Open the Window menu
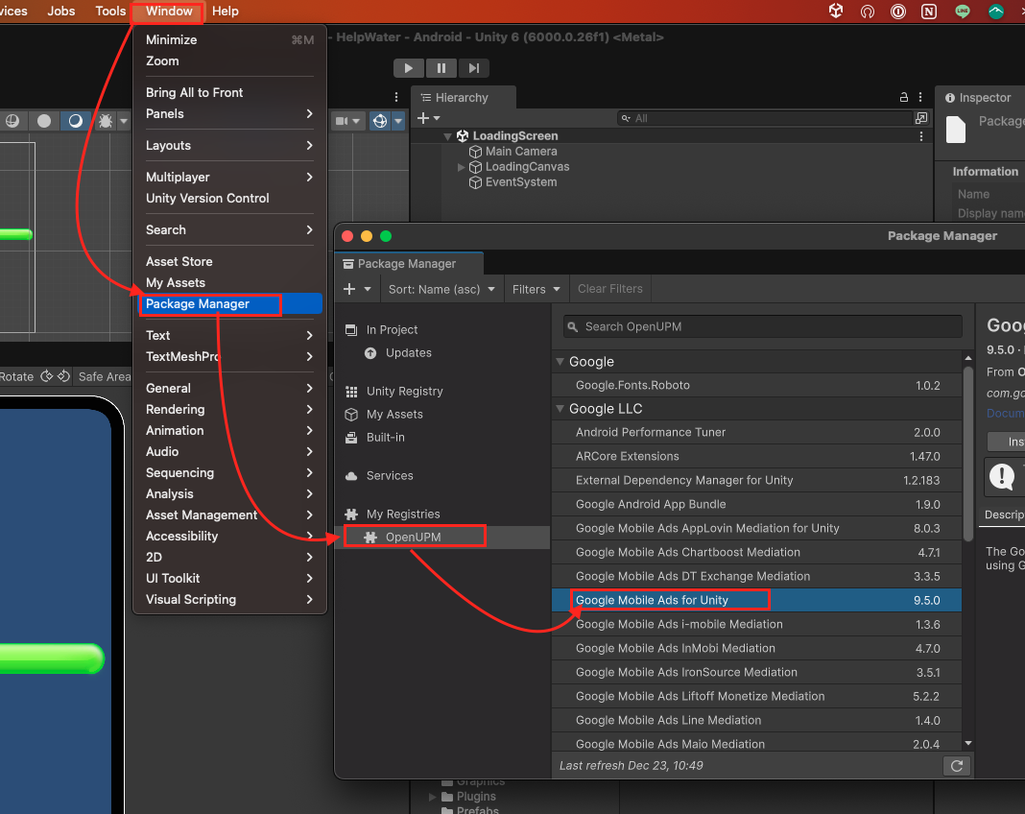 click(x=169, y=12)
